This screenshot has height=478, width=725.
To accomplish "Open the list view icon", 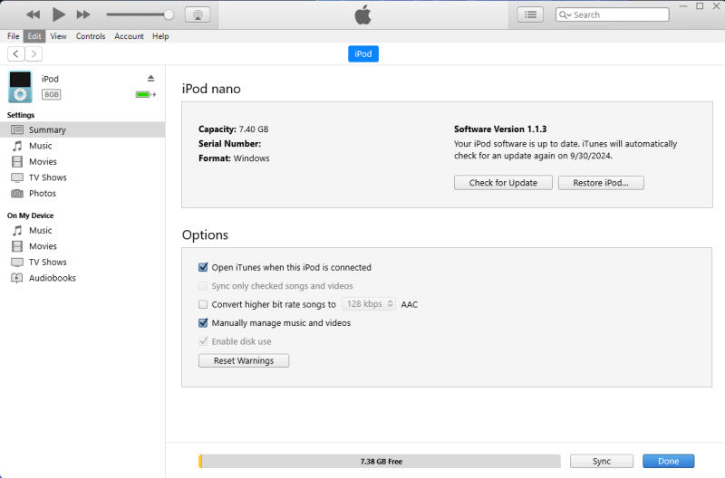I will pos(530,14).
